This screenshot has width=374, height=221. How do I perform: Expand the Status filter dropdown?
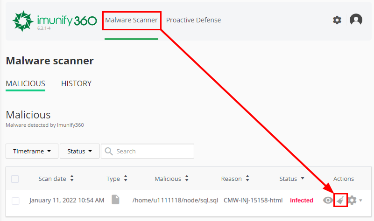79,151
